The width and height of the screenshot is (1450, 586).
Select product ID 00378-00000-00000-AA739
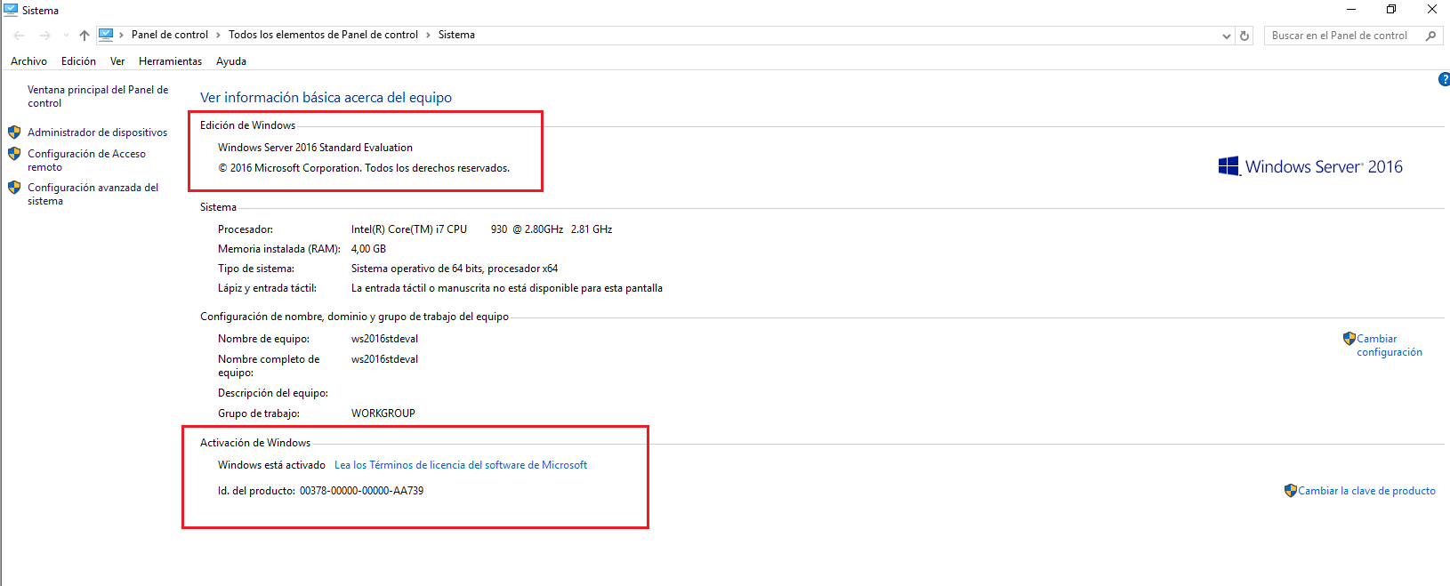tap(361, 491)
